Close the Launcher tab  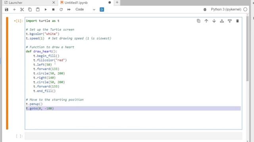point(54,3)
